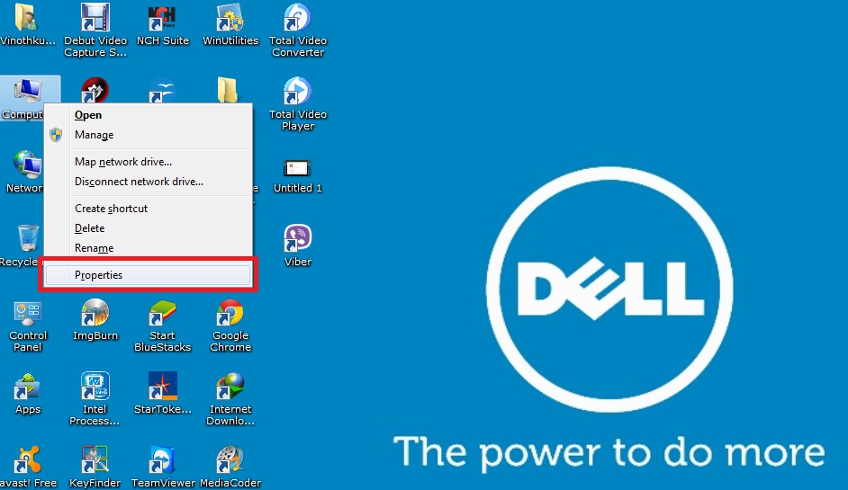Screen dimensions: 848x490
Task: Choose Delete from the context menu
Action: 148,228
